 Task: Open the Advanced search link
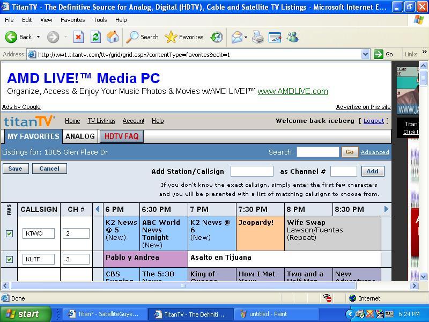tap(375, 152)
